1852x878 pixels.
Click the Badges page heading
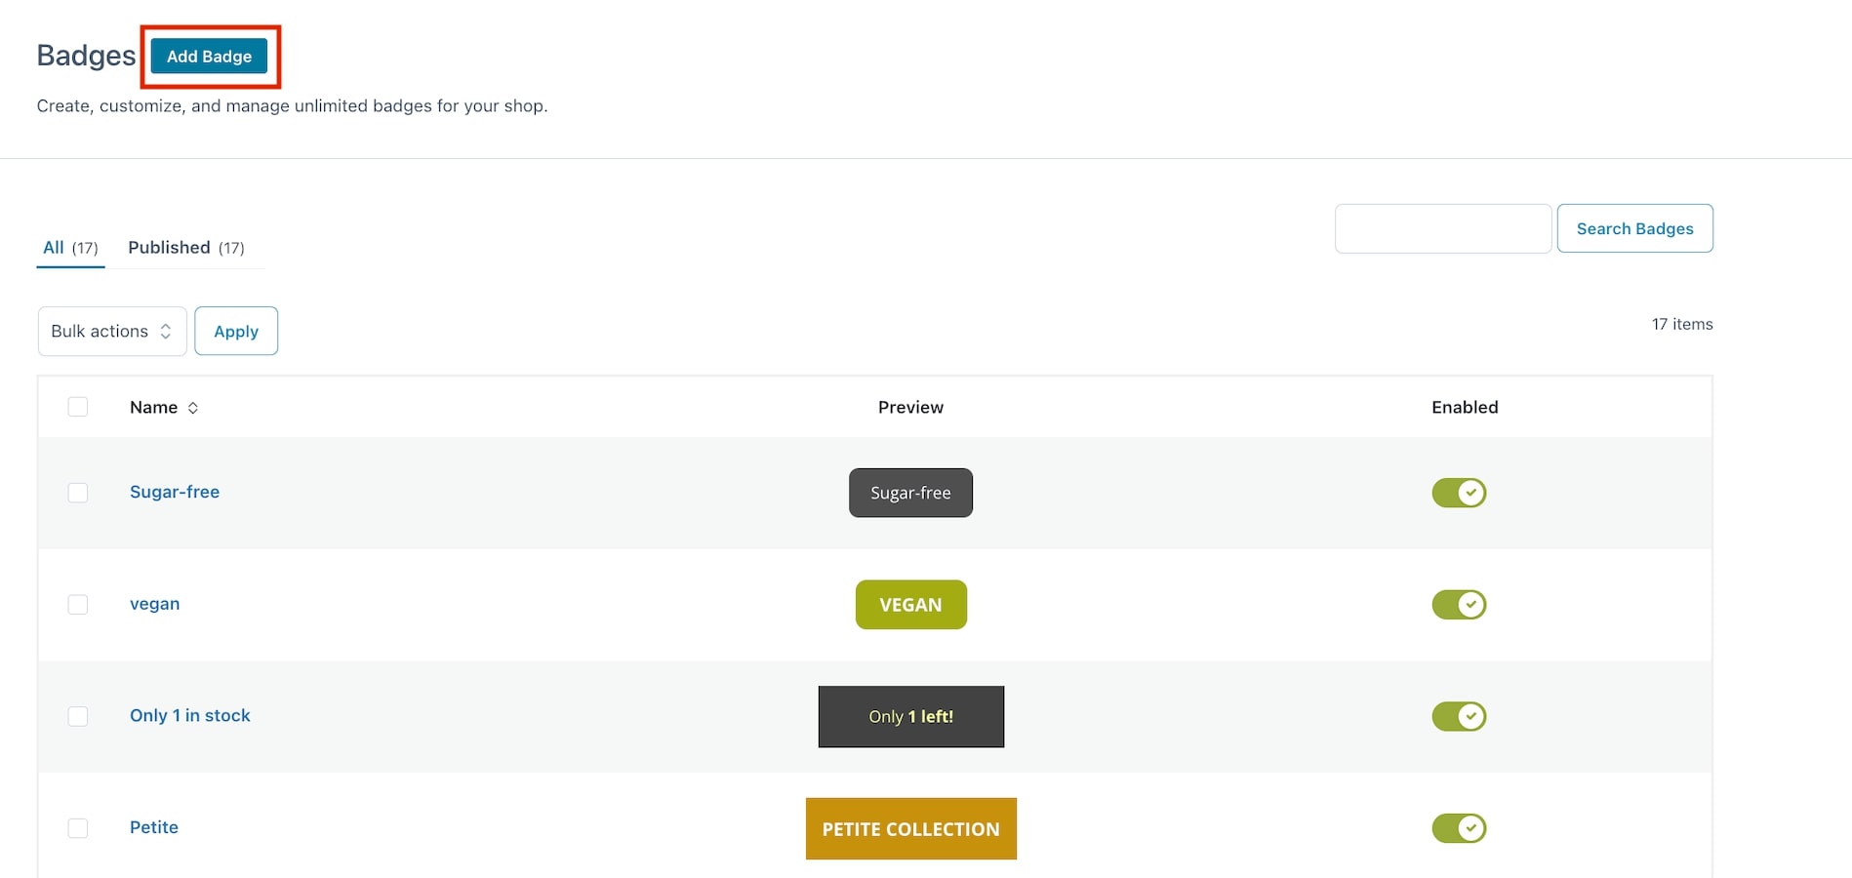coord(86,56)
